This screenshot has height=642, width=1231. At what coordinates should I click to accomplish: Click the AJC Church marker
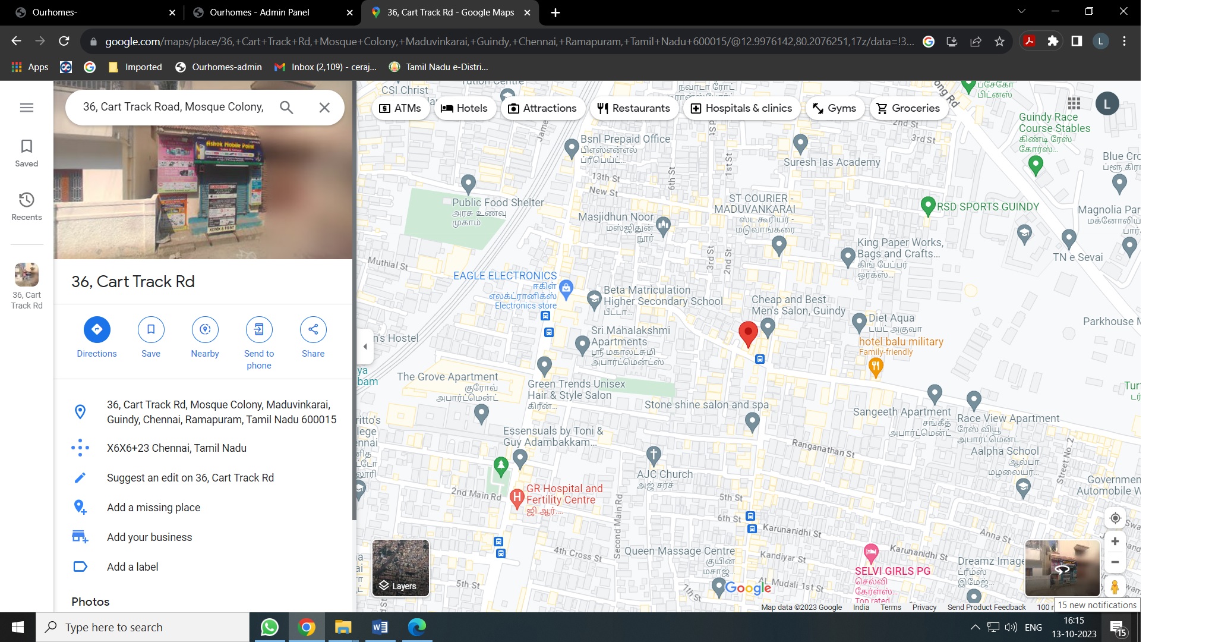(654, 455)
